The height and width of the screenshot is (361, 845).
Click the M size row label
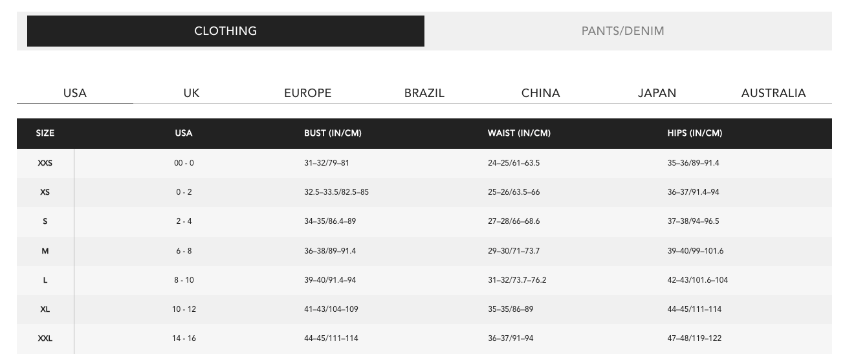coord(45,251)
